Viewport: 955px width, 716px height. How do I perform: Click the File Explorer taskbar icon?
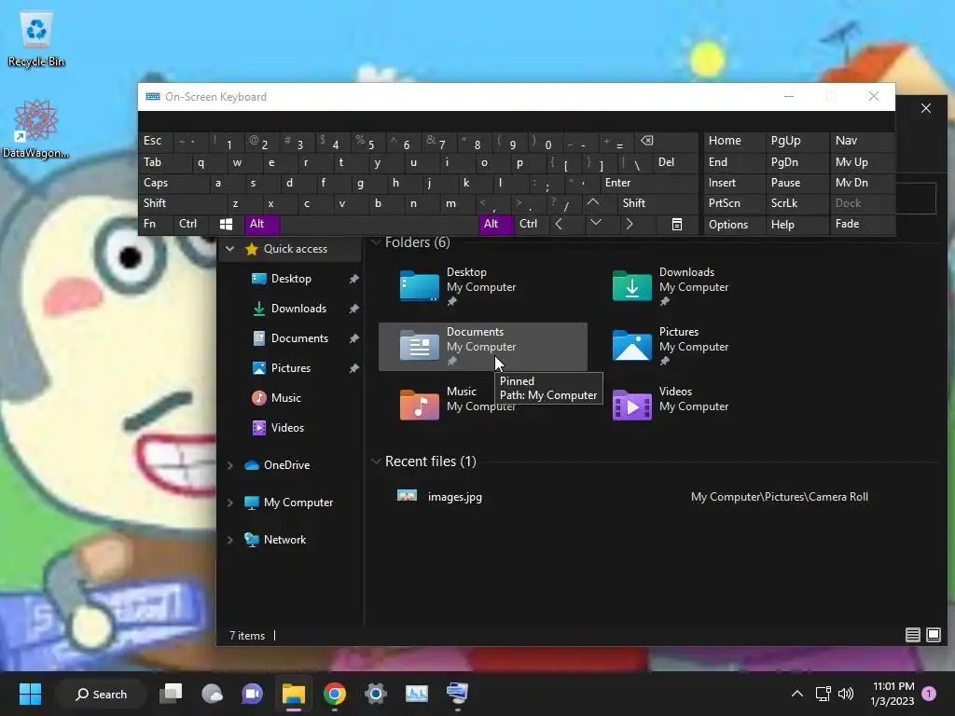pyautogui.click(x=294, y=694)
